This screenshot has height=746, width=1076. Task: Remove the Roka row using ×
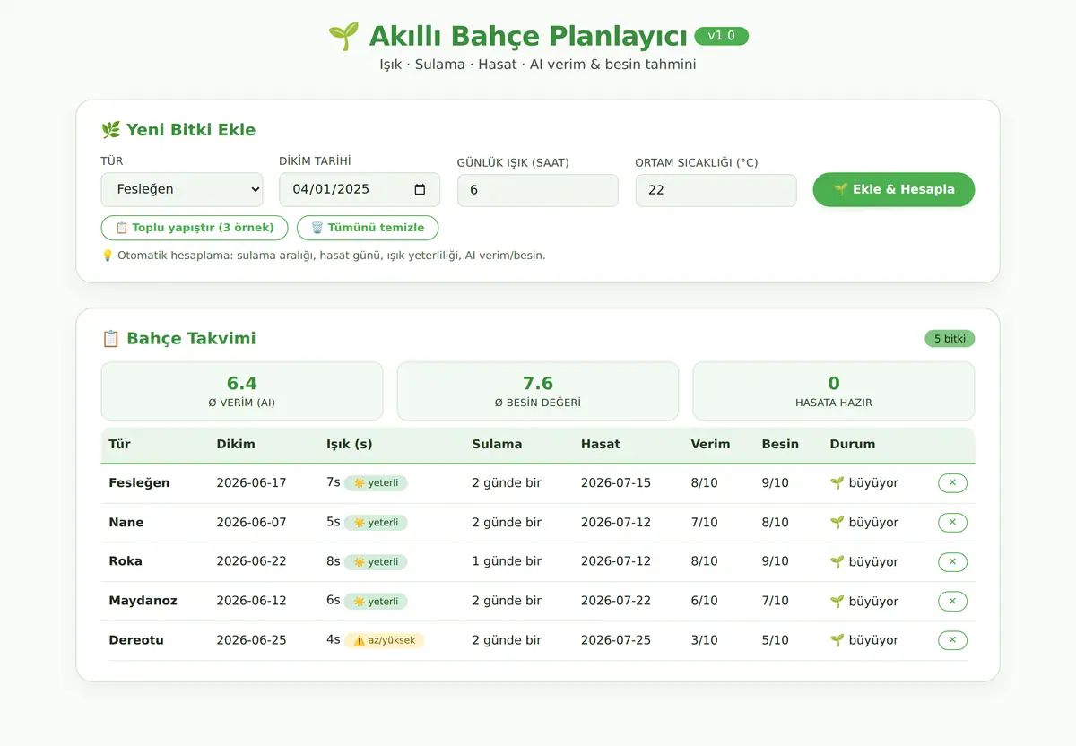click(x=952, y=562)
